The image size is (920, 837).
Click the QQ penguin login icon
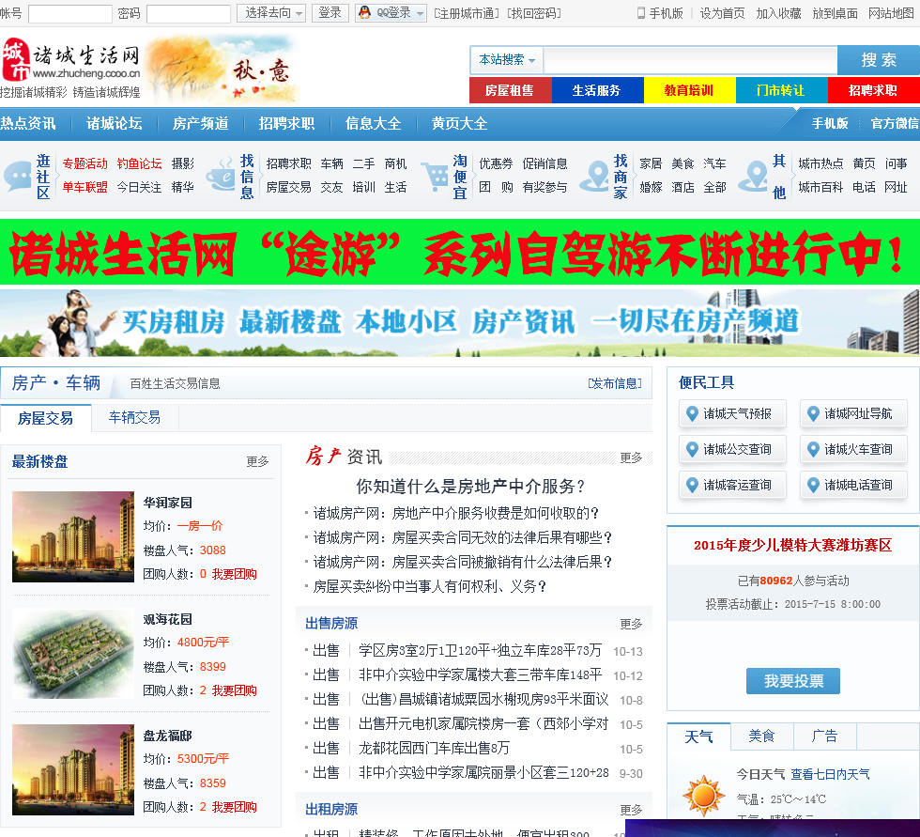[365, 12]
